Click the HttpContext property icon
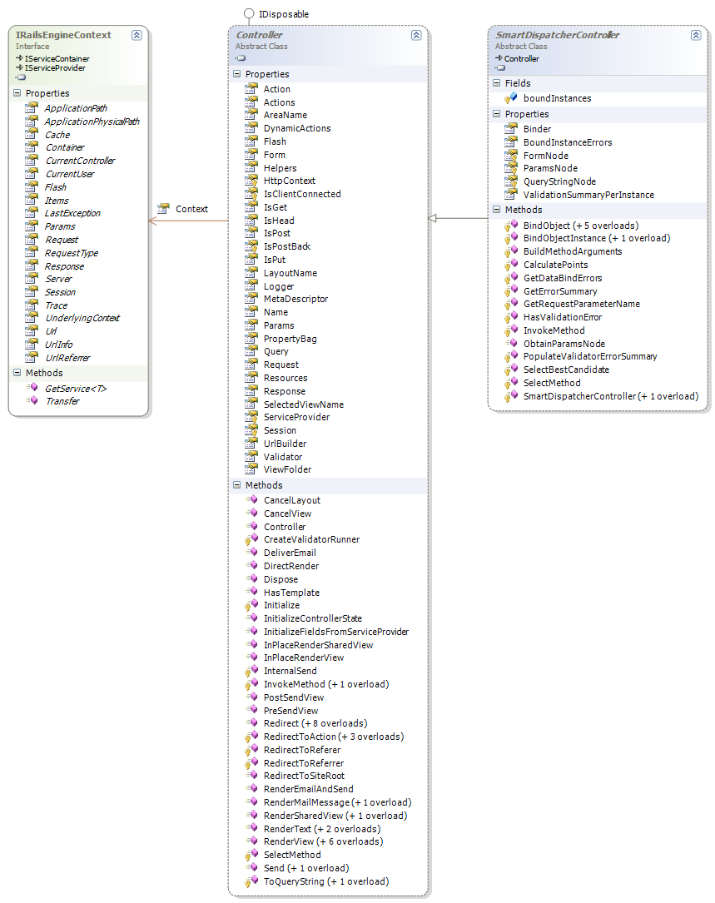715x903 pixels. click(x=251, y=181)
